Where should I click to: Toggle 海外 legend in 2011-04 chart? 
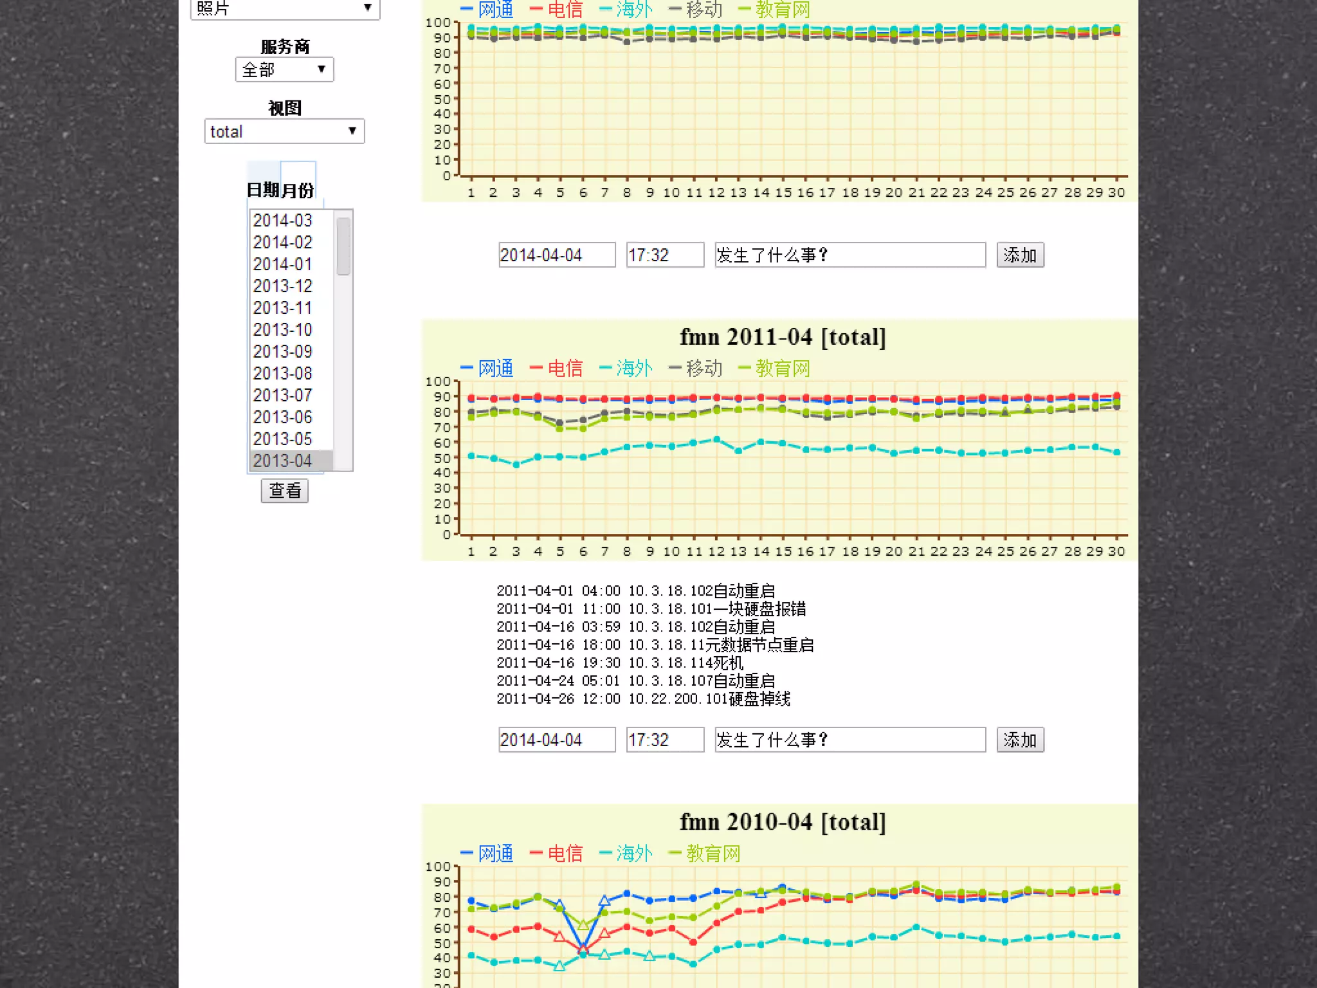(x=633, y=369)
